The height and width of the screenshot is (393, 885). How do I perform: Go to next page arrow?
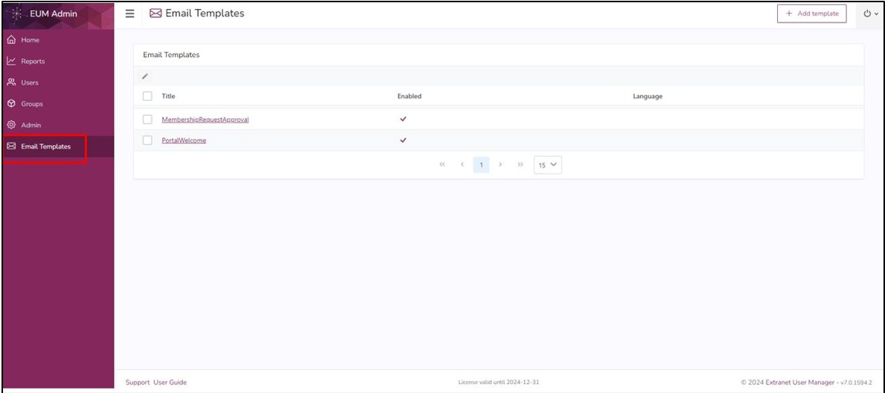click(x=501, y=165)
